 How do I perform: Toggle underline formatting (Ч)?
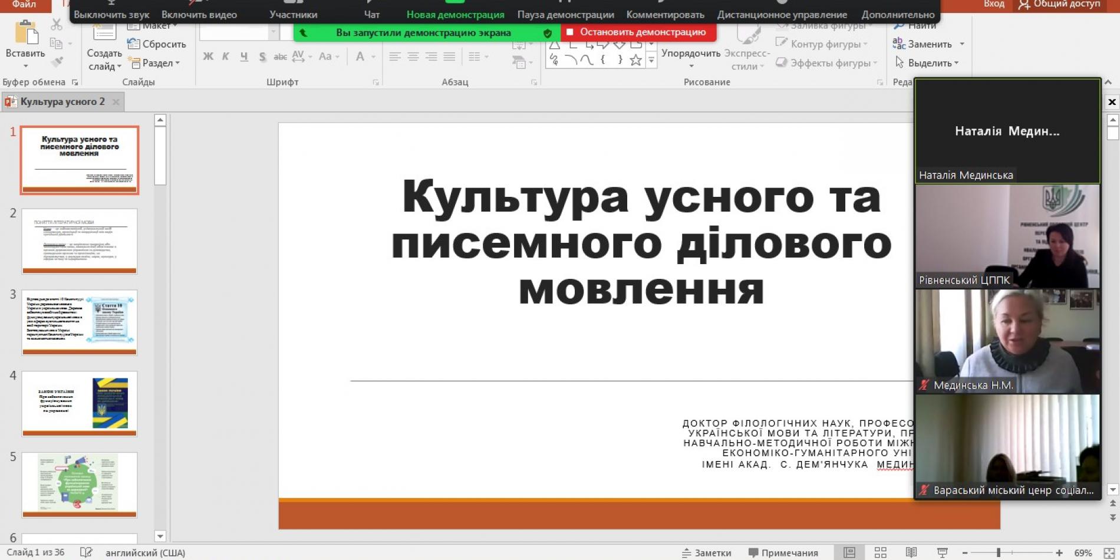coord(244,57)
